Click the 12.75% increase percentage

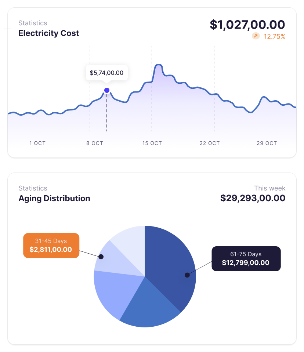pyautogui.click(x=275, y=36)
